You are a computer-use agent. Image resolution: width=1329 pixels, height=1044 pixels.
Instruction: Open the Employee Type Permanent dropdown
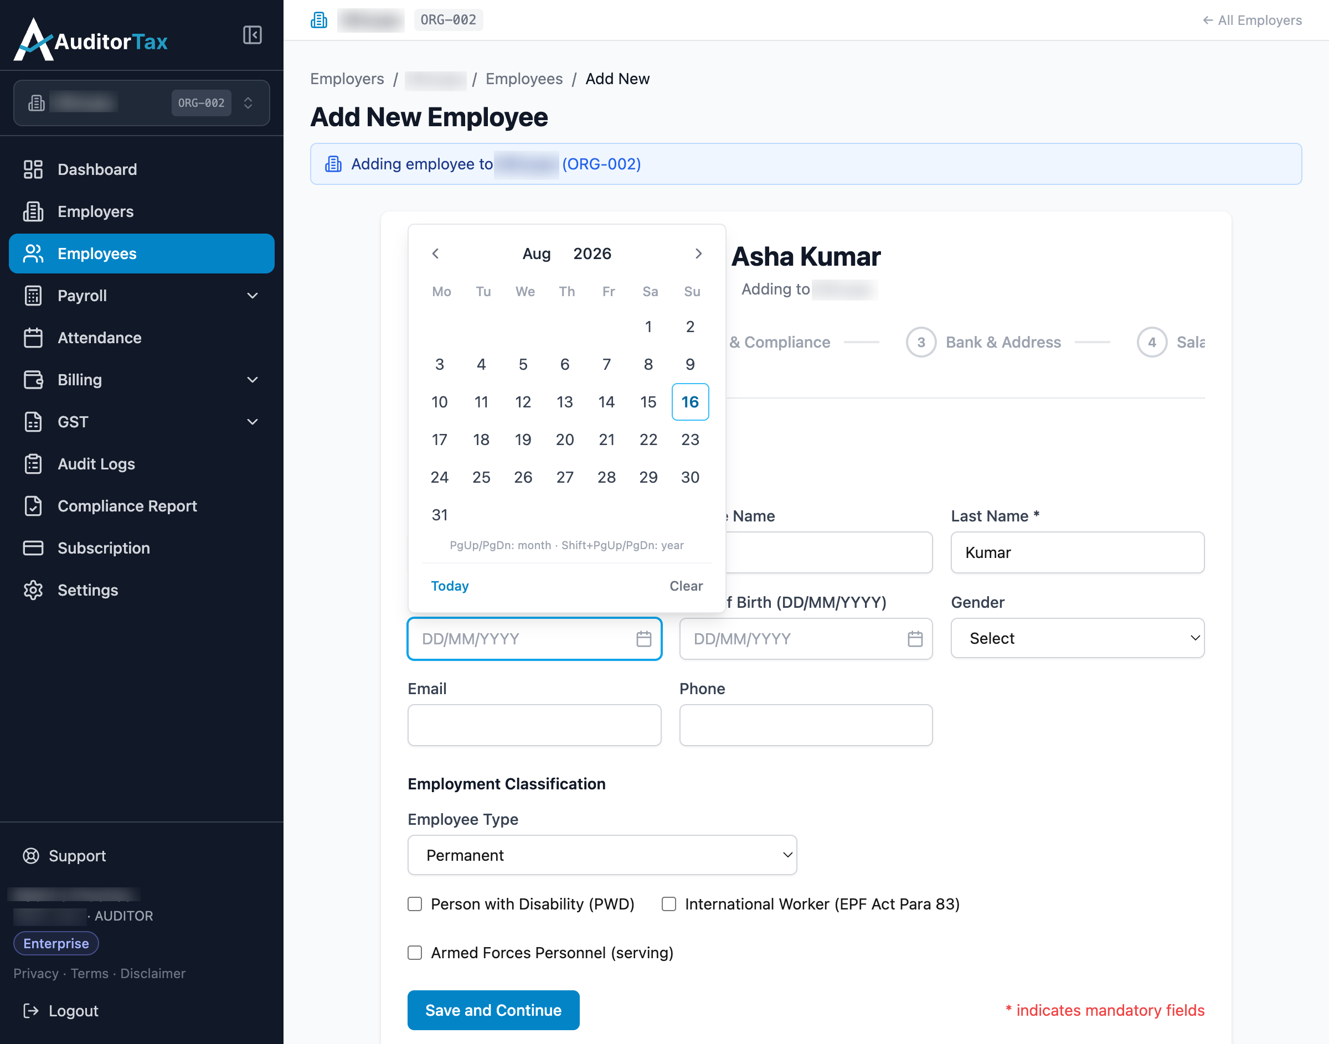tap(602, 856)
